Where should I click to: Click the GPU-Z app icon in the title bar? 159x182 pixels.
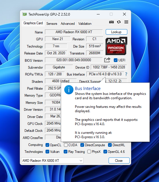[24, 14]
